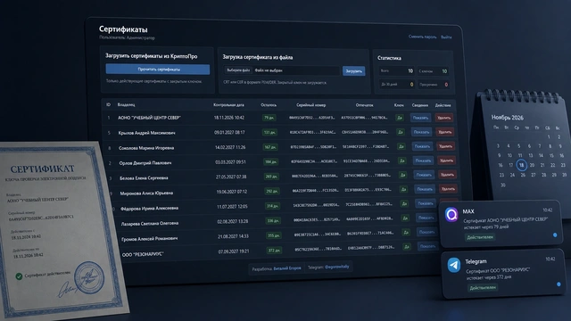571x321 pixels.
Task: Click Показать for Фёдорова Ирина Алексеевна
Action: [426, 203]
